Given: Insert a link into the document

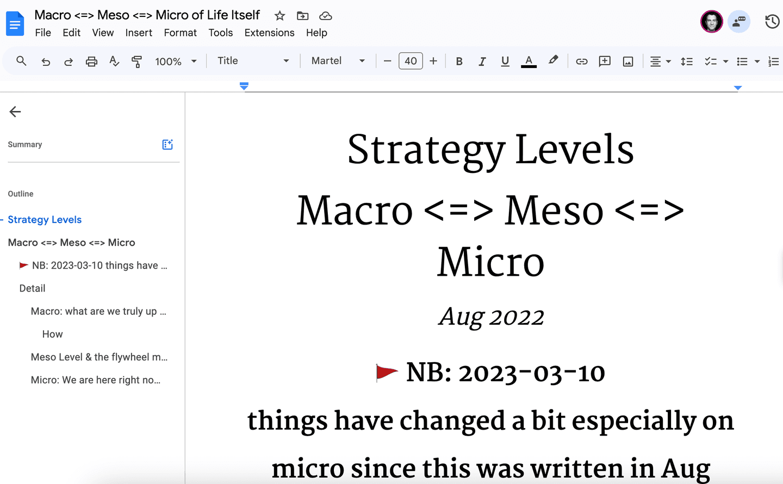Looking at the screenshot, I should tap(581, 61).
